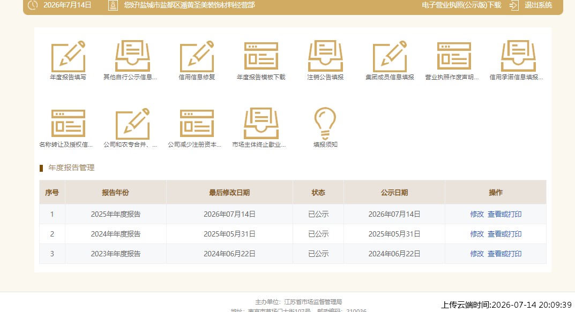
Task: Click 已公示 status in 2023 row
Action: point(318,254)
